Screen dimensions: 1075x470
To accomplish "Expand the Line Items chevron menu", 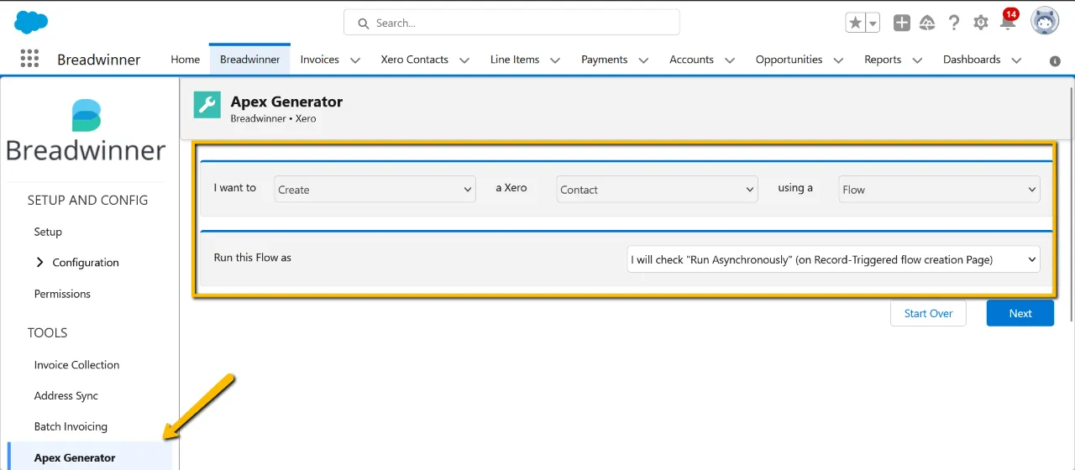I will click(x=555, y=60).
